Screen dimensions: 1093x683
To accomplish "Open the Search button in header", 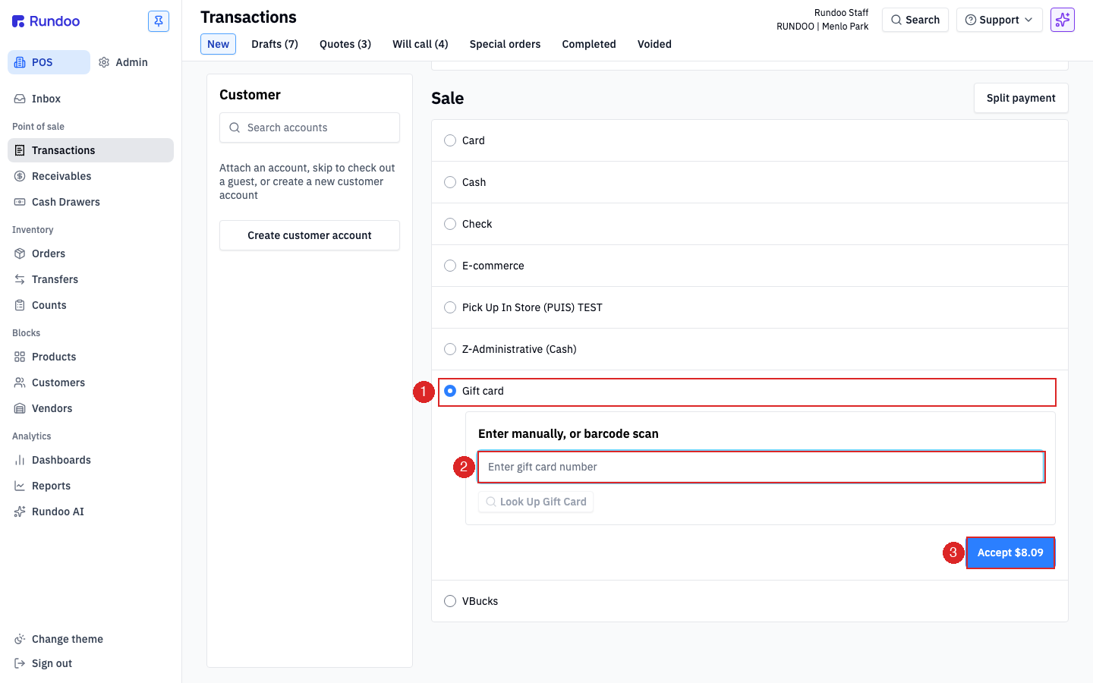I will [x=915, y=20].
